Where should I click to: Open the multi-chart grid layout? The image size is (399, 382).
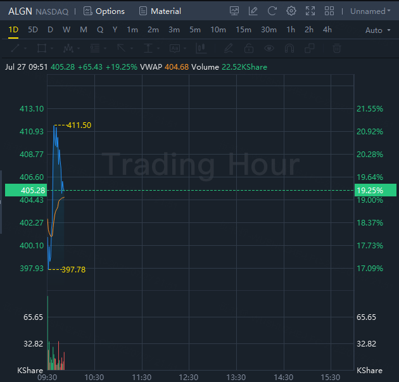click(329, 11)
